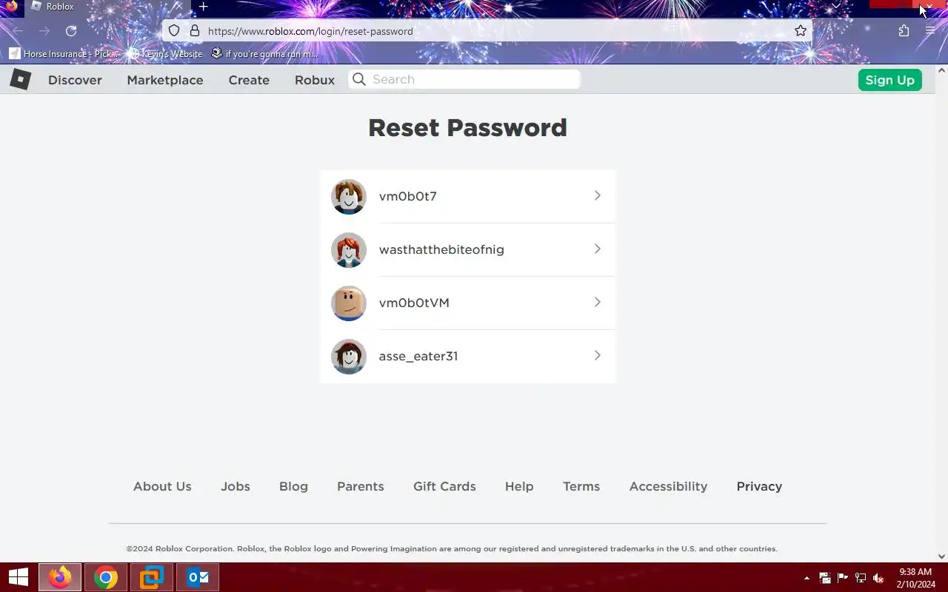Open the Action Center flag icon
Image resolution: width=948 pixels, height=592 pixels.
(843, 578)
